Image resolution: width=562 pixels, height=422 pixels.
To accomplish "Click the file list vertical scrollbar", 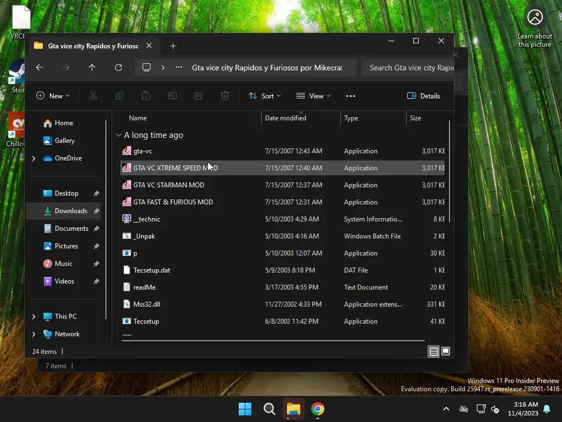I will coord(449,171).
